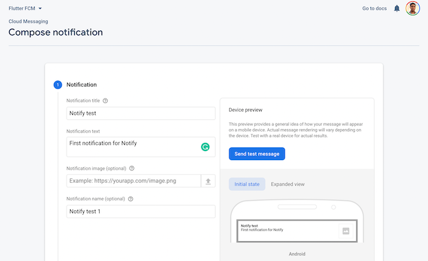Image resolution: width=428 pixels, height=261 pixels.
Task: Click the Grammarly icon in text field
Action: [205, 147]
